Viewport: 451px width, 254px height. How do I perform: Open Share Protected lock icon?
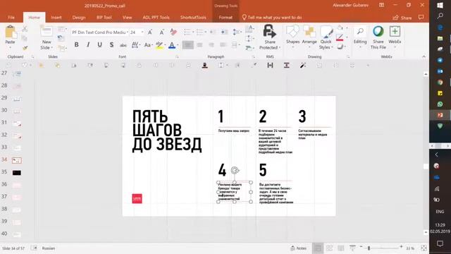[269, 31]
